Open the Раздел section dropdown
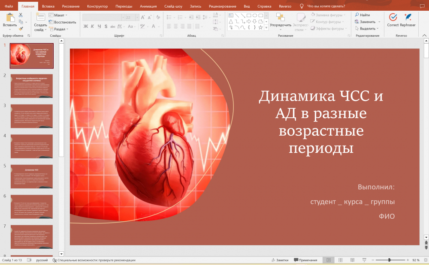 [x=60, y=29]
